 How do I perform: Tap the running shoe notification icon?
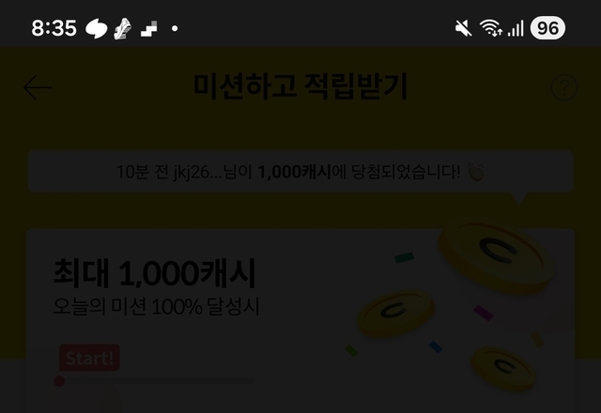[123, 28]
